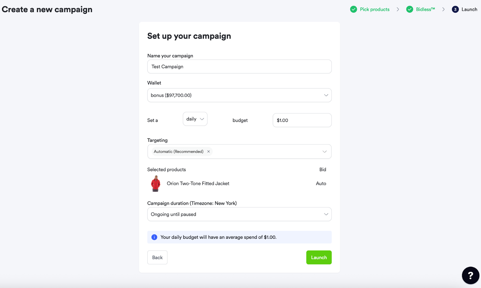Click the green Launch button
Screen dimensions: 481x288
[319, 257]
